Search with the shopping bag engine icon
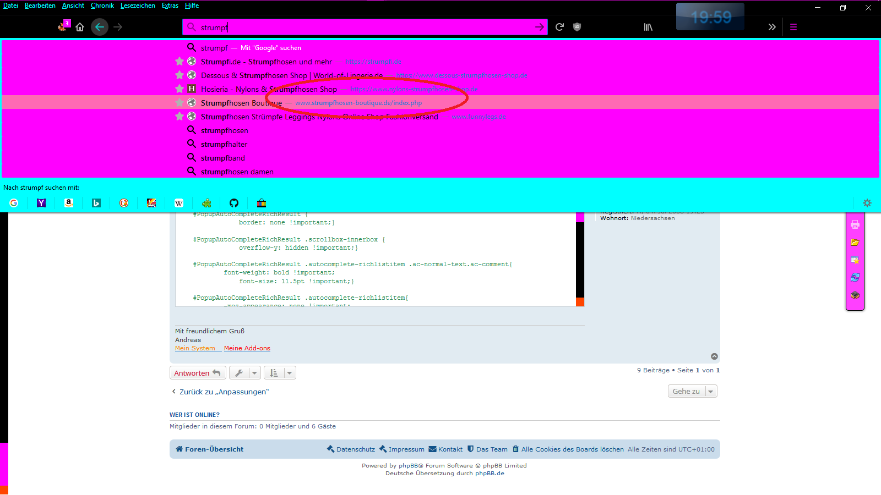The height and width of the screenshot is (495, 881). tap(262, 203)
